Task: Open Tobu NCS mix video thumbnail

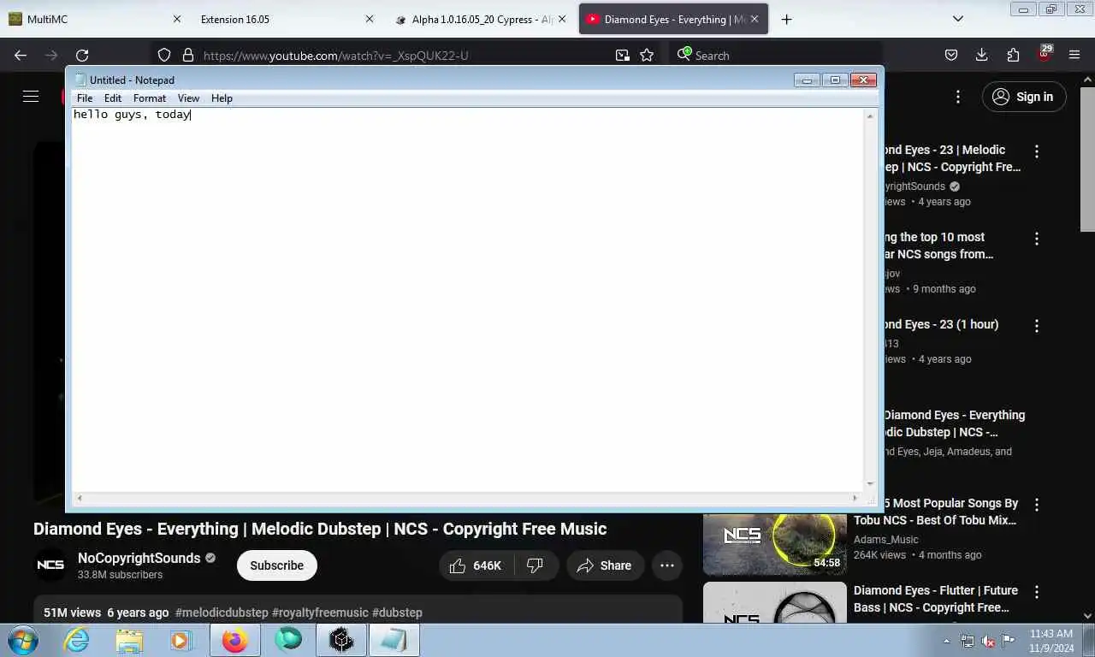Action: 775,542
